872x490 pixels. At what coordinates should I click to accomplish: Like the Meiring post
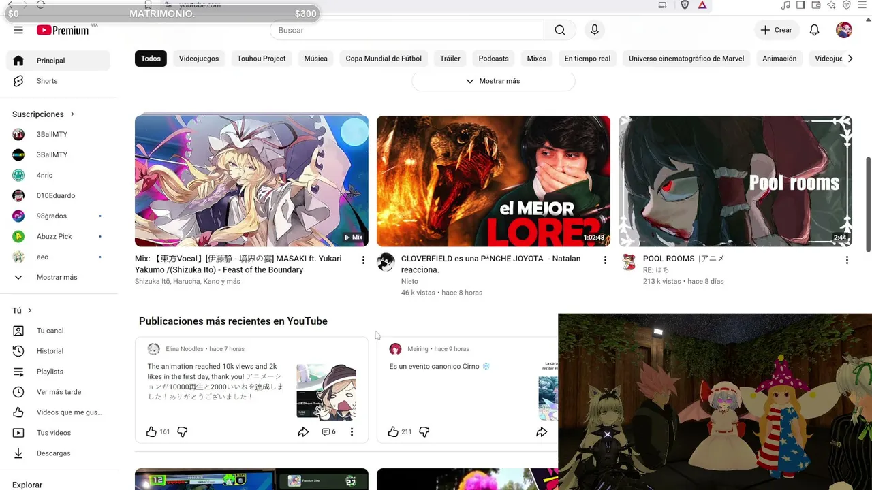tap(393, 431)
